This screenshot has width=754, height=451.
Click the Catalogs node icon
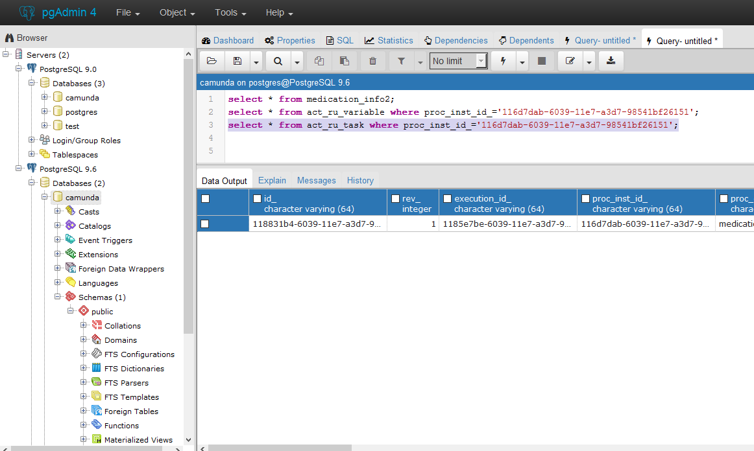point(71,225)
